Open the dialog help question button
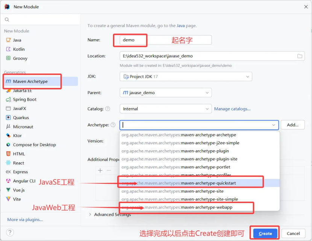The width and height of the screenshot is (312, 241). click(x=10, y=232)
